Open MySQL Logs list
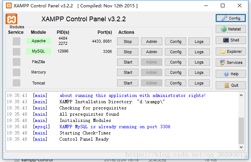251x162 pixels. point(199,52)
